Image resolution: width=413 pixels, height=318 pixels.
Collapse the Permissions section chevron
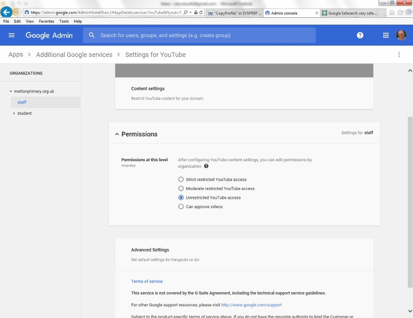tap(117, 134)
